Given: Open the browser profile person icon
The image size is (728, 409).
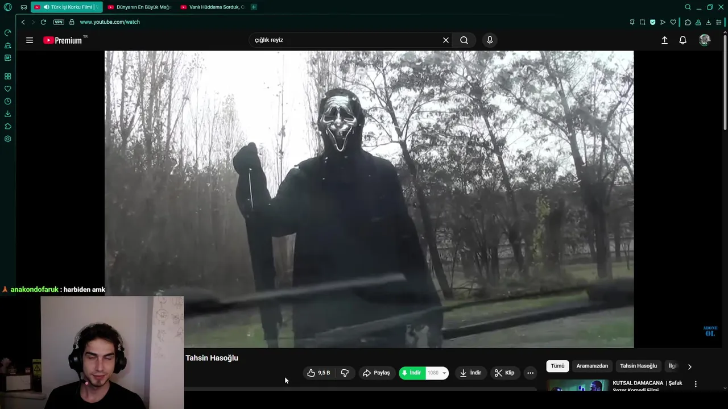Looking at the screenshot, I should (698, 22).
